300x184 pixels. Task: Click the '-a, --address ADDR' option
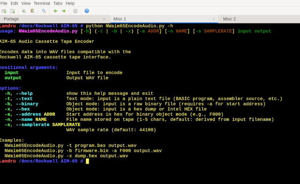pos(30,114)
